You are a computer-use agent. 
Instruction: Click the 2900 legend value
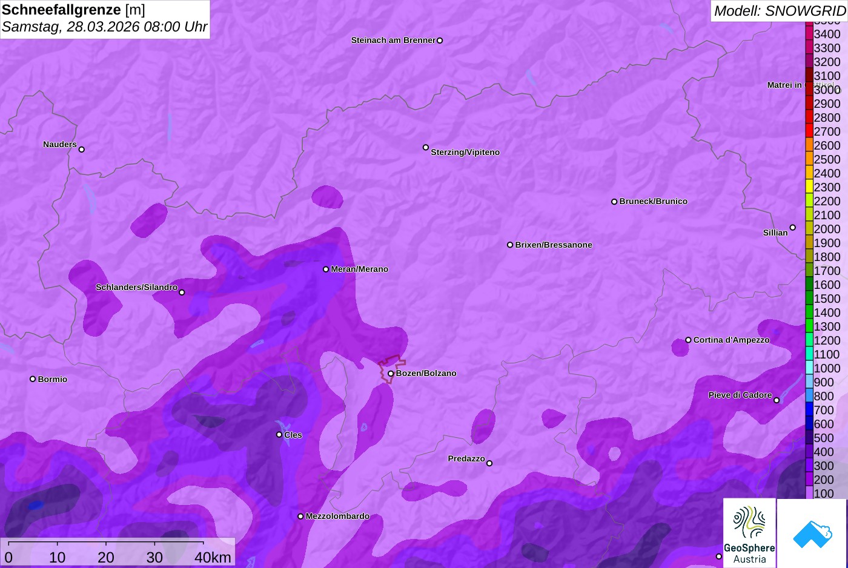click(x=827, y=104)
